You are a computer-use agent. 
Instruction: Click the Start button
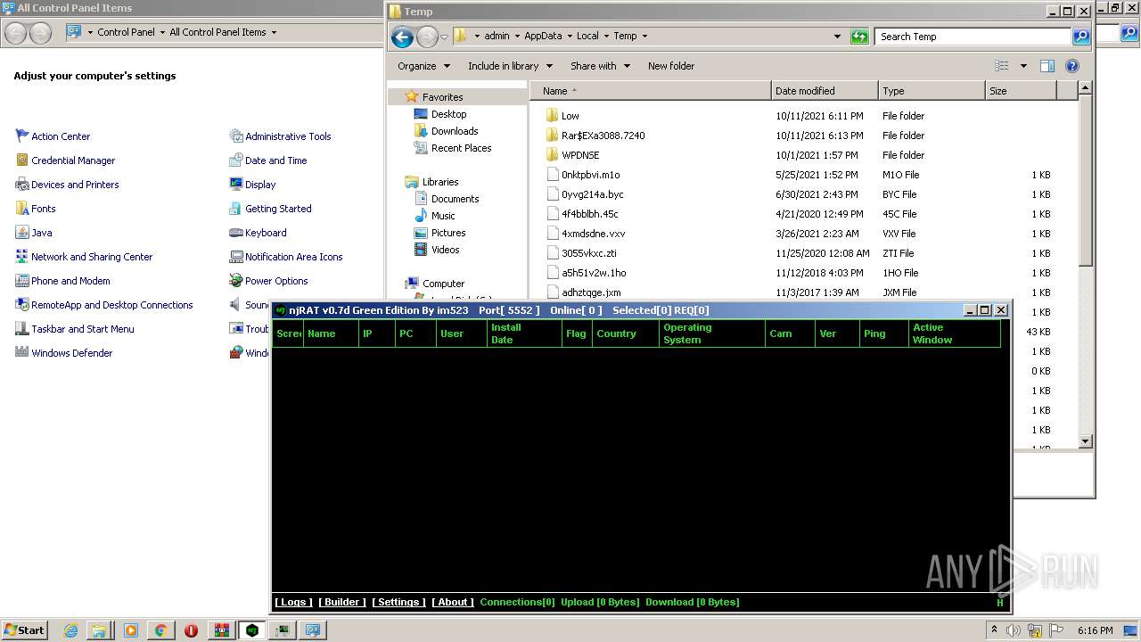pyautogui.click(x=24, y=630)
